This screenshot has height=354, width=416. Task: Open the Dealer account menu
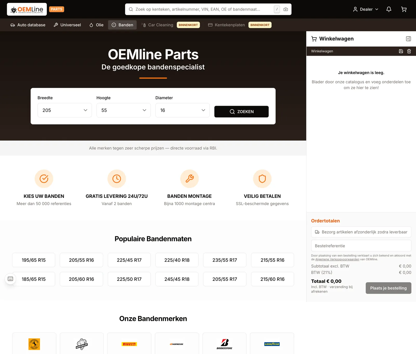(366, 9)
